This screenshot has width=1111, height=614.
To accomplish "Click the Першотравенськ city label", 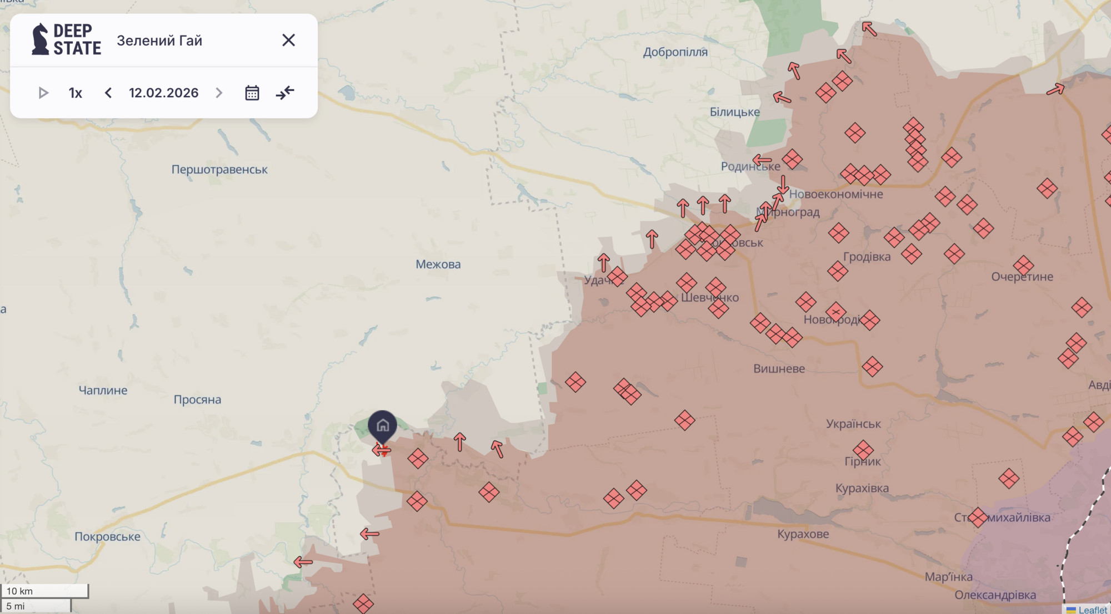I will tap(219, 170).
